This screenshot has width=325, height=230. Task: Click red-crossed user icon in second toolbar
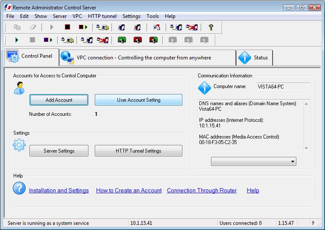102,40
